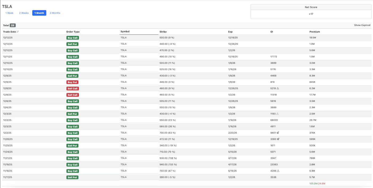The height and width of the screenshot is (188, 373).
Task: Click the Strike column header
Action: (163, 32)
